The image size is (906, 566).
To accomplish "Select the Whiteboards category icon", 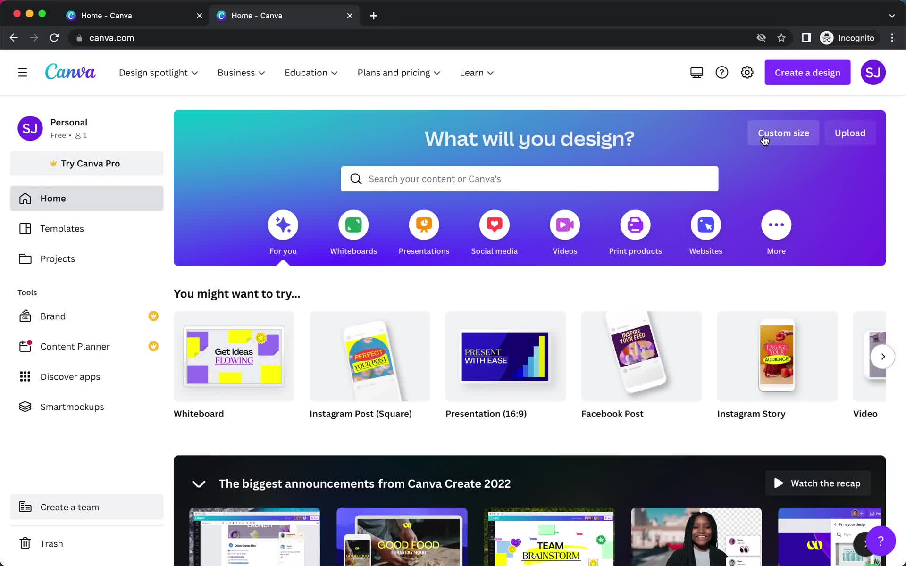I will (353, 225).
